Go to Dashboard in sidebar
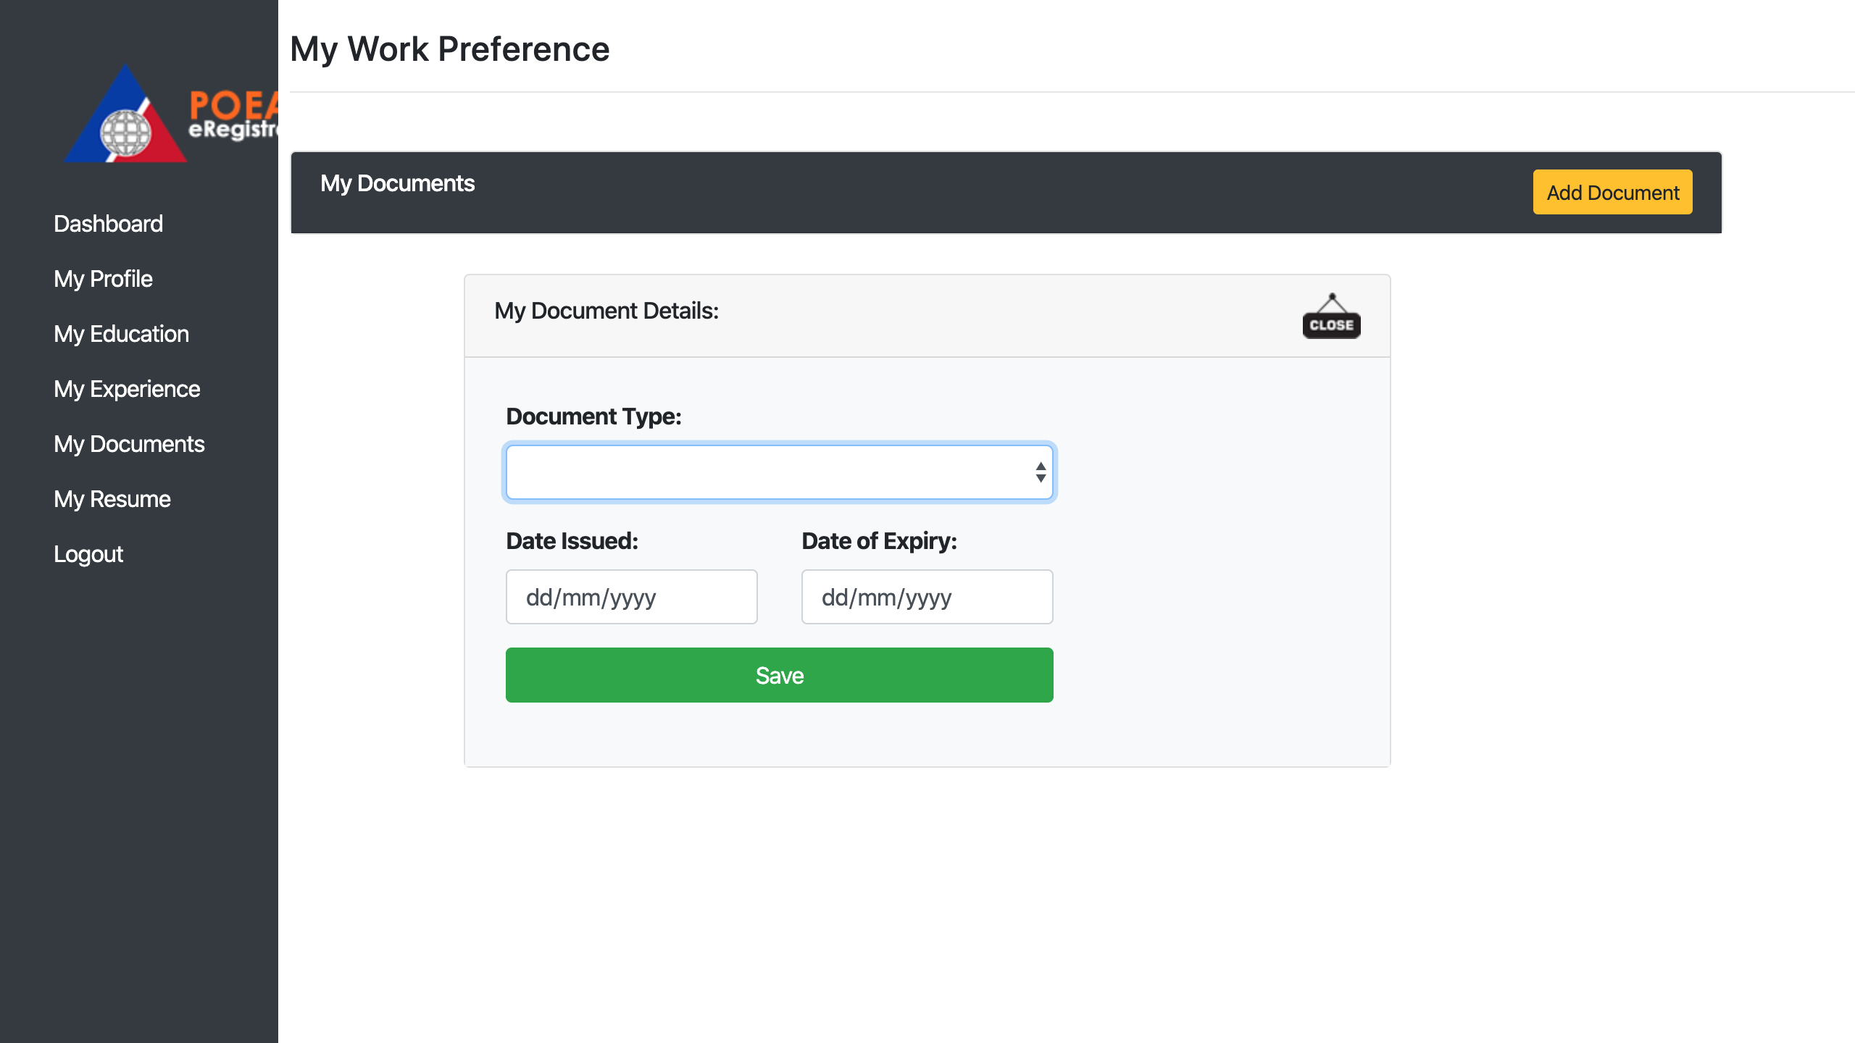The image size is (1855, 1043). click(108, 224)
